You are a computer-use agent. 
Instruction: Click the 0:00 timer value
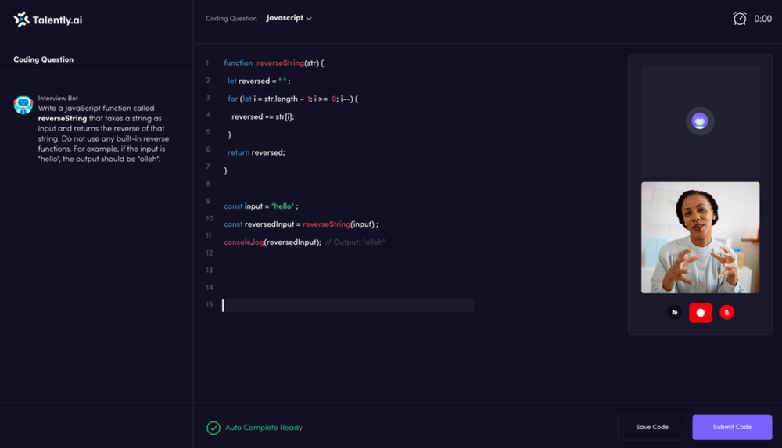762,19
